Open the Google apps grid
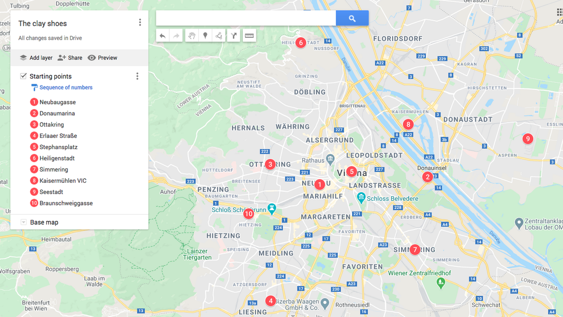The image size is (563, 317). coord(560,13)
